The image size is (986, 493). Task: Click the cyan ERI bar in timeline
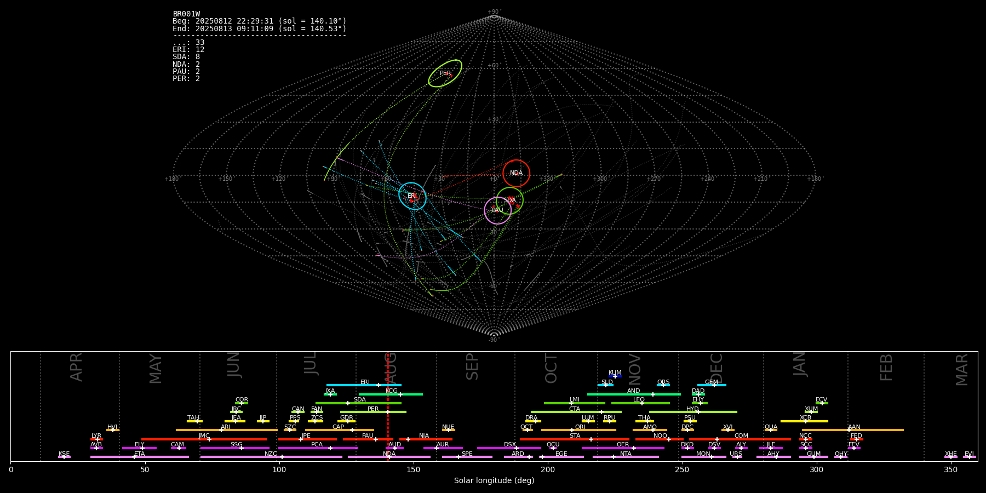(364, 385)
